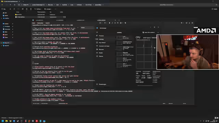Open Settings gear icon on the taskbar
The image size is (219, 123).
pyautogui.click(x=33, y=121)
